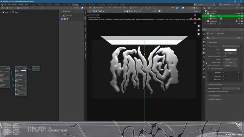Open the Texture properties tab icon
The image size is (244, 137).
click(x=204, y=77)
